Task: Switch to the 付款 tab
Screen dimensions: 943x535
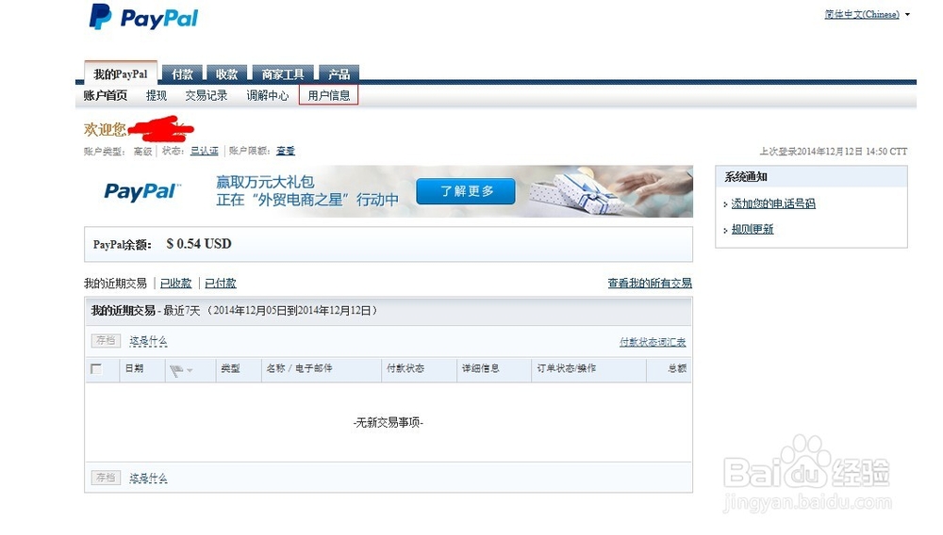Action: 182,73
